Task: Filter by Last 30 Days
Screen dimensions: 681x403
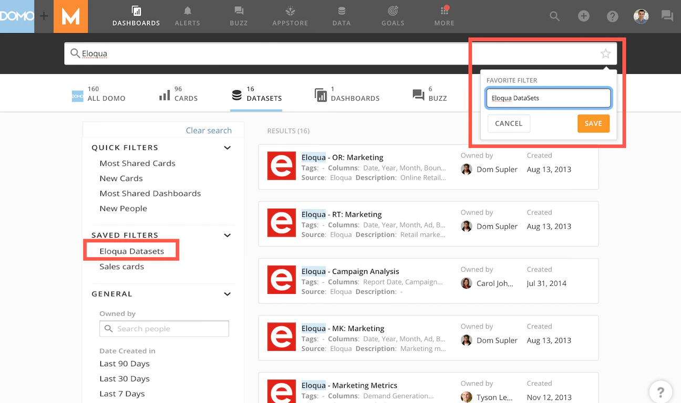Action: tap(125, 379)
